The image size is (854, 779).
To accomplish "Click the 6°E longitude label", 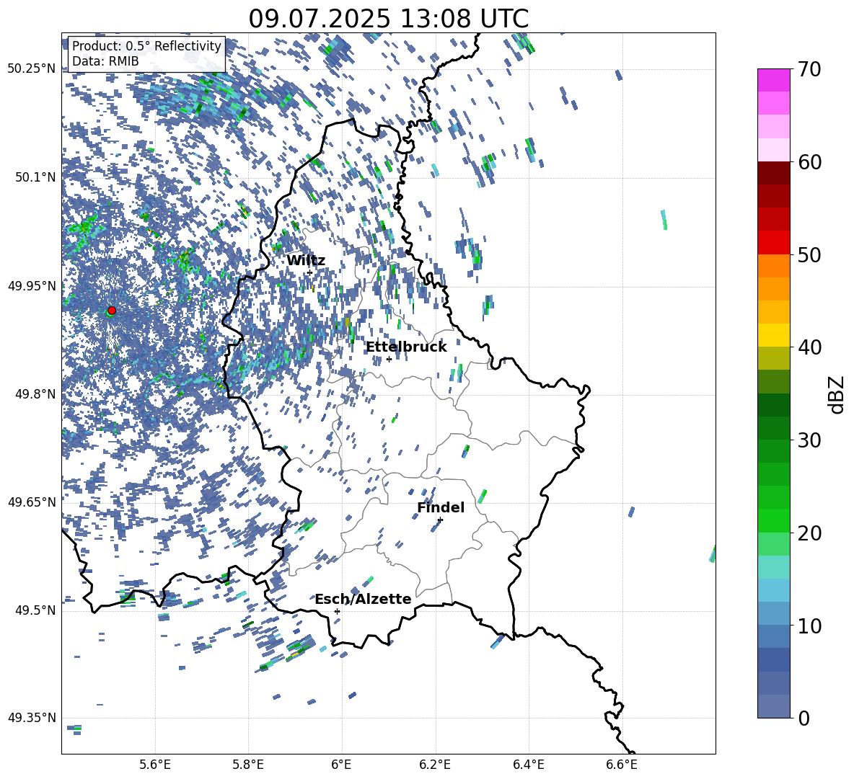I will [x=341, y=765].
